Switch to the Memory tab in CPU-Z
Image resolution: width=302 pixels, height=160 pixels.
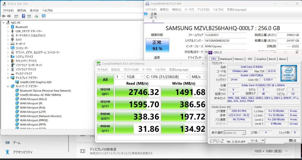click(239, 59)
